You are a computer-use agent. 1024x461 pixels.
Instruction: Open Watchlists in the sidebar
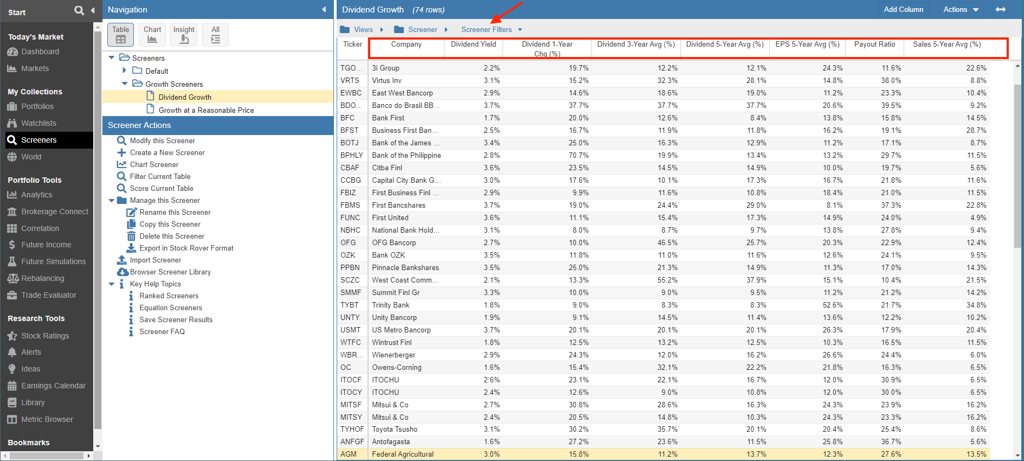38,123
